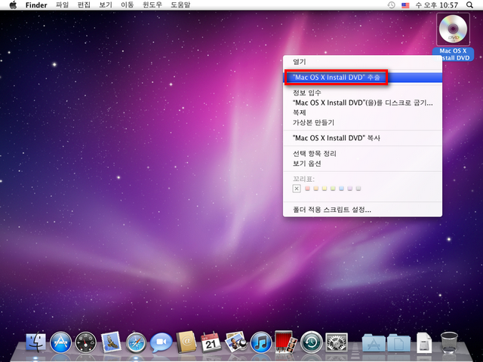Apply the green label color
Image resolution: width=483 pixels, height=362 pixels.
[x=333, y=188]
